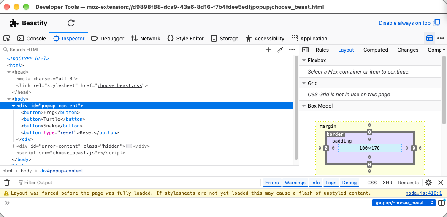Collapse the Flexbox section
447x217 pixels.
[304, 60]
